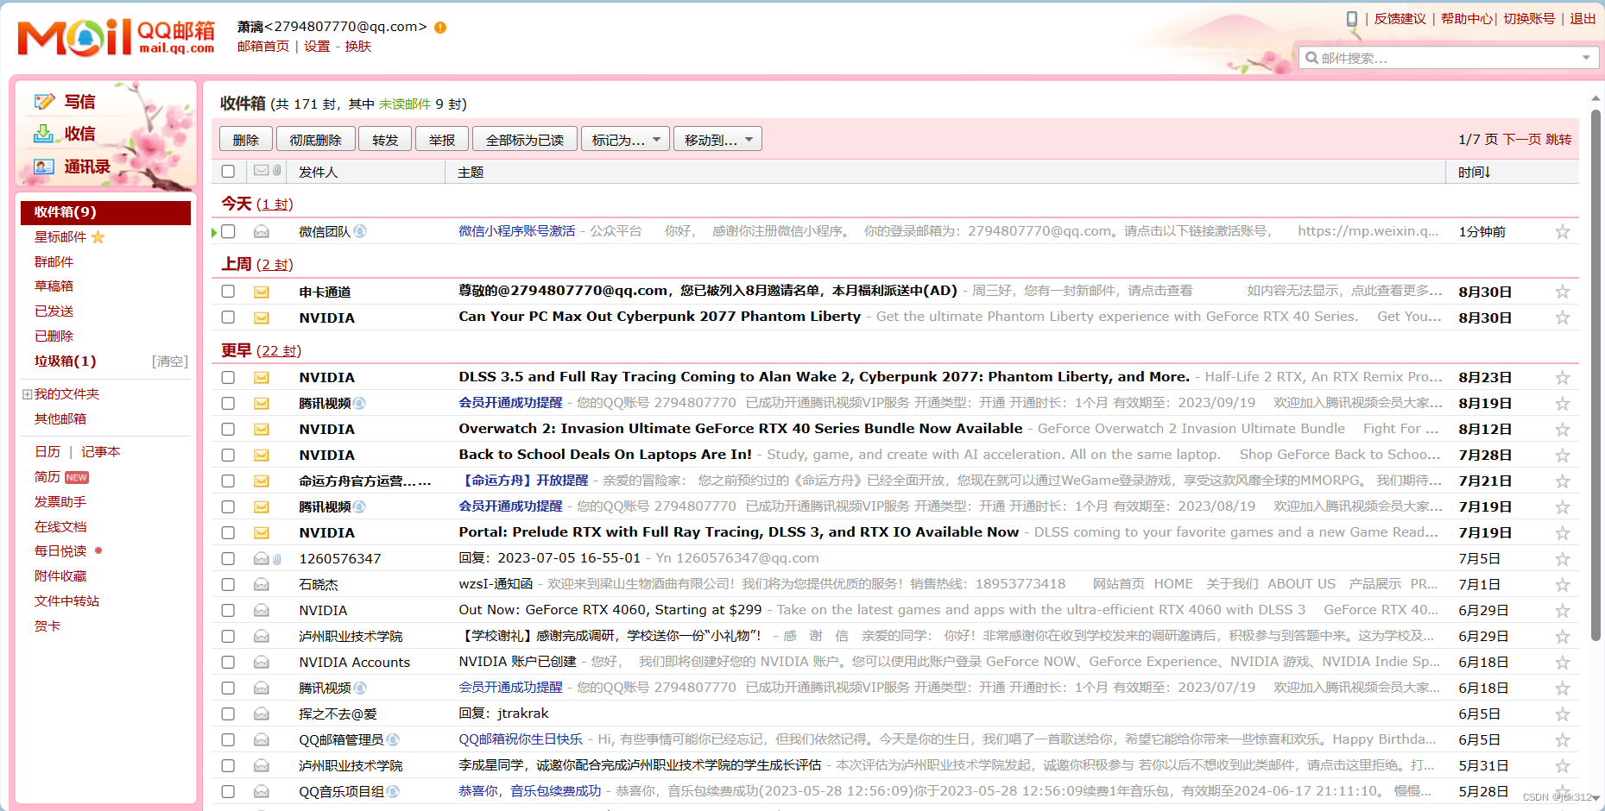The width and height of the screenshot is (1605, 811).
Task: Select checkbox for Cyberpunk 2077 NVIDIA email
Action: 228,317
